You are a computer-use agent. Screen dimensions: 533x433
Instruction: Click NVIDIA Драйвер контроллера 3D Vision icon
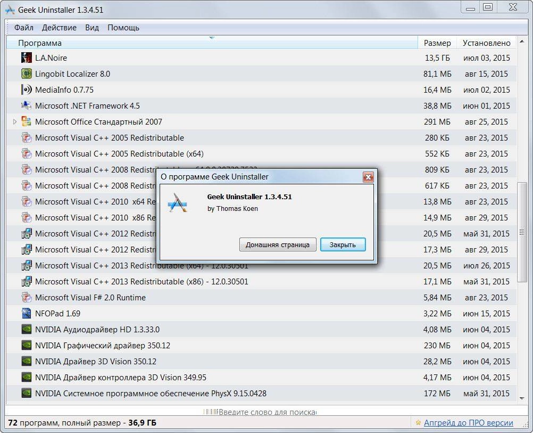[26, 377]
